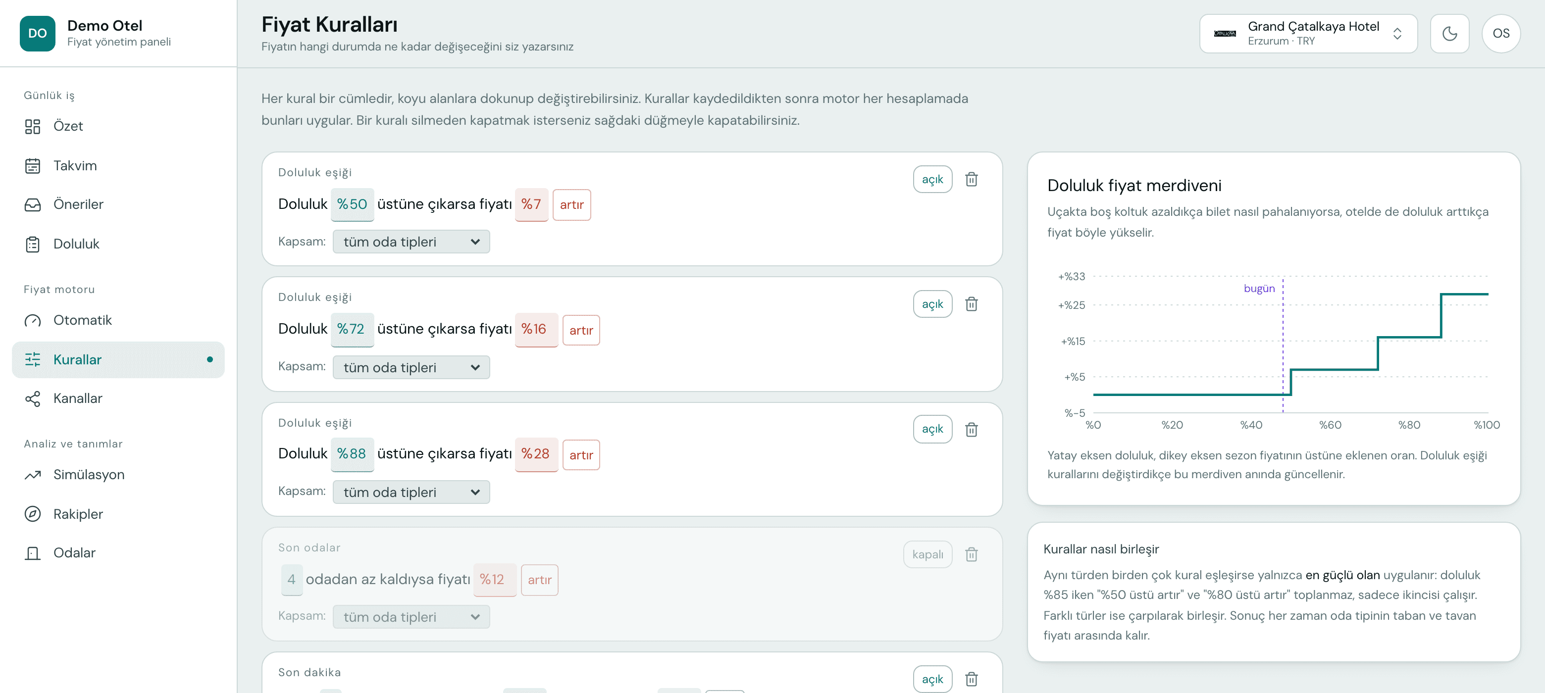This screenshot has width=1545, height=693.
Task: Open Kapsam dropdown for %88 rule
Action: [x=411, y=492]
